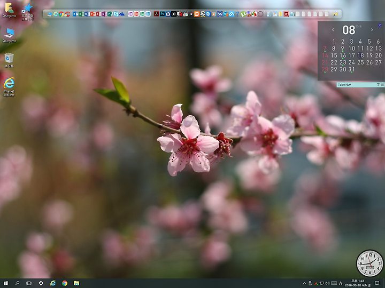Open File Explorer on the taskbar
The width and height of the screenshot is (385, 288).
[x=76, y=283]
